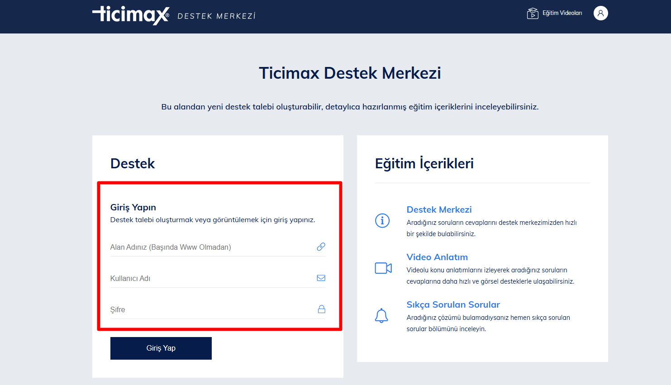The image size is (671, 385).
Task: Click the Giriş Yapın heading text
Action: [133, 207]
